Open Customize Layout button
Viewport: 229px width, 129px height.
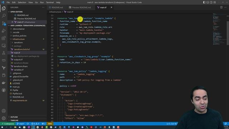[215, 3]
